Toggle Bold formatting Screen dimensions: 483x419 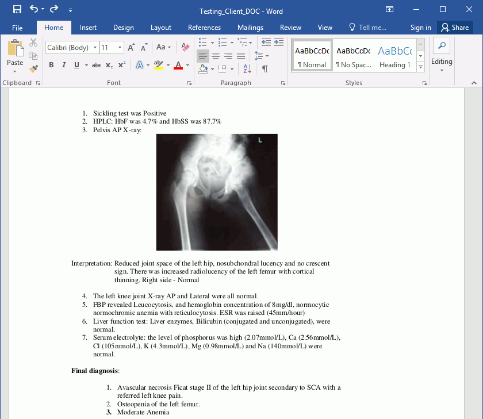tap(51, 65)
